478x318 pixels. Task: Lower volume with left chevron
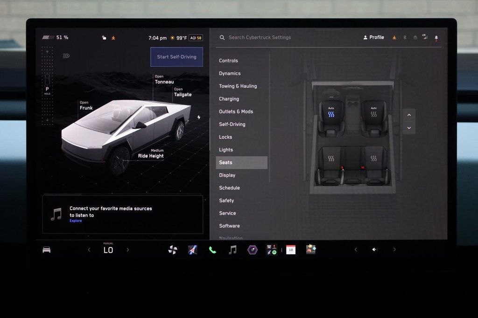pyautogui.click(x=356, y=249)
